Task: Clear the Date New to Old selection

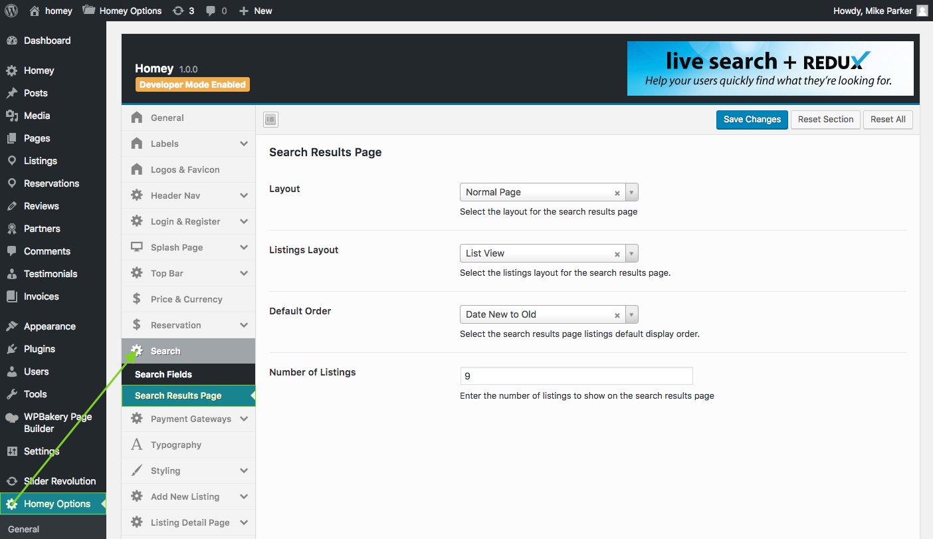Action: click(x=617, y=316)
